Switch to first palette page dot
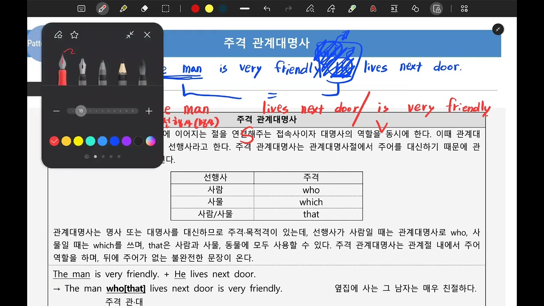Viewport: 544px width, 306px height. pyautogui.click(x=95, y=156)
